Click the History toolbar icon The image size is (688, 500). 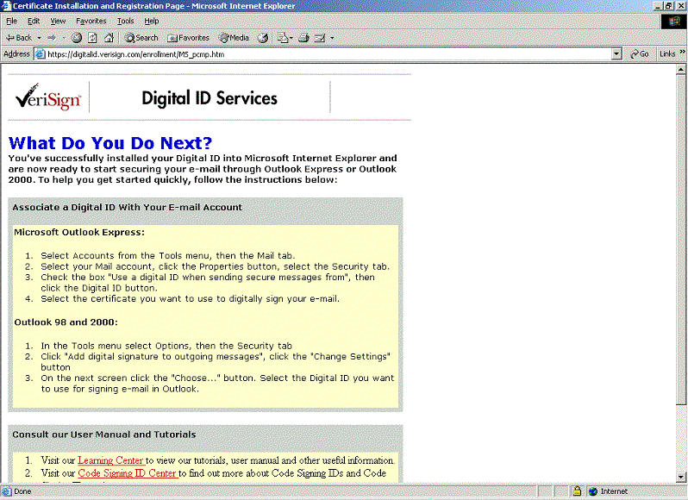tap(263, 38)
